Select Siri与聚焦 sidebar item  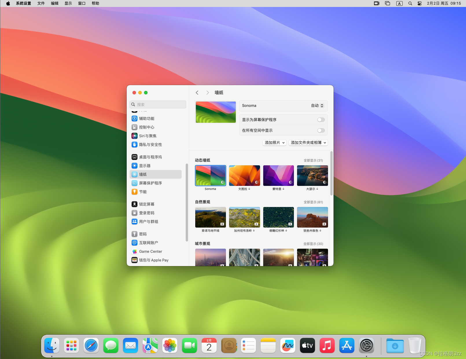(156, 136)
